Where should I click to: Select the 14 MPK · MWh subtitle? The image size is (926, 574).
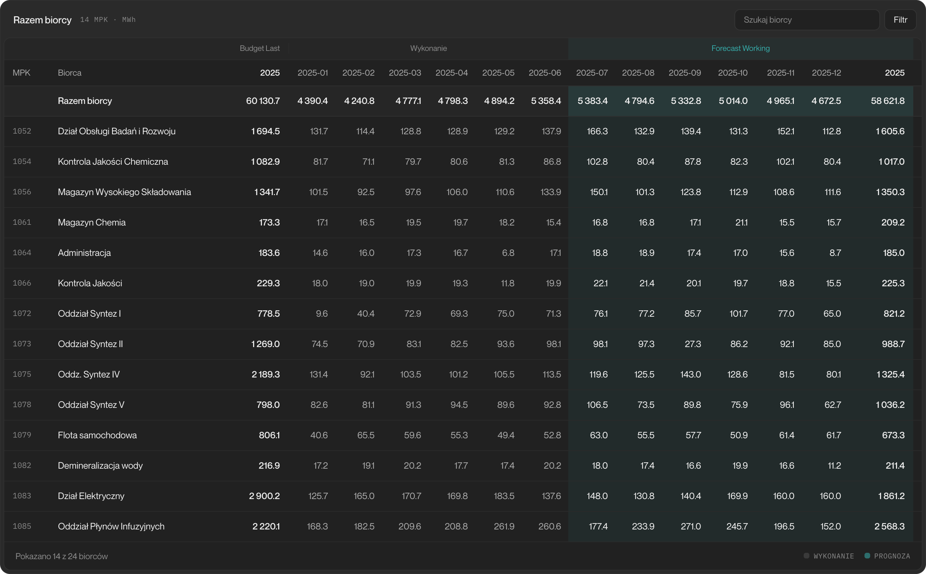pyautogui.click(x=108, y=20)
